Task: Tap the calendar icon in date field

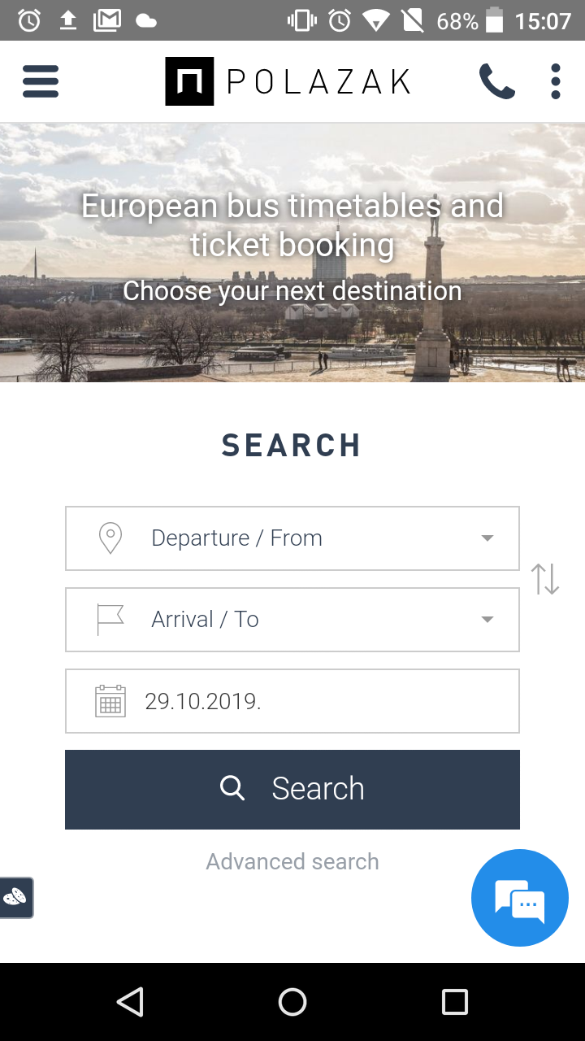Action: pos(110,701)
